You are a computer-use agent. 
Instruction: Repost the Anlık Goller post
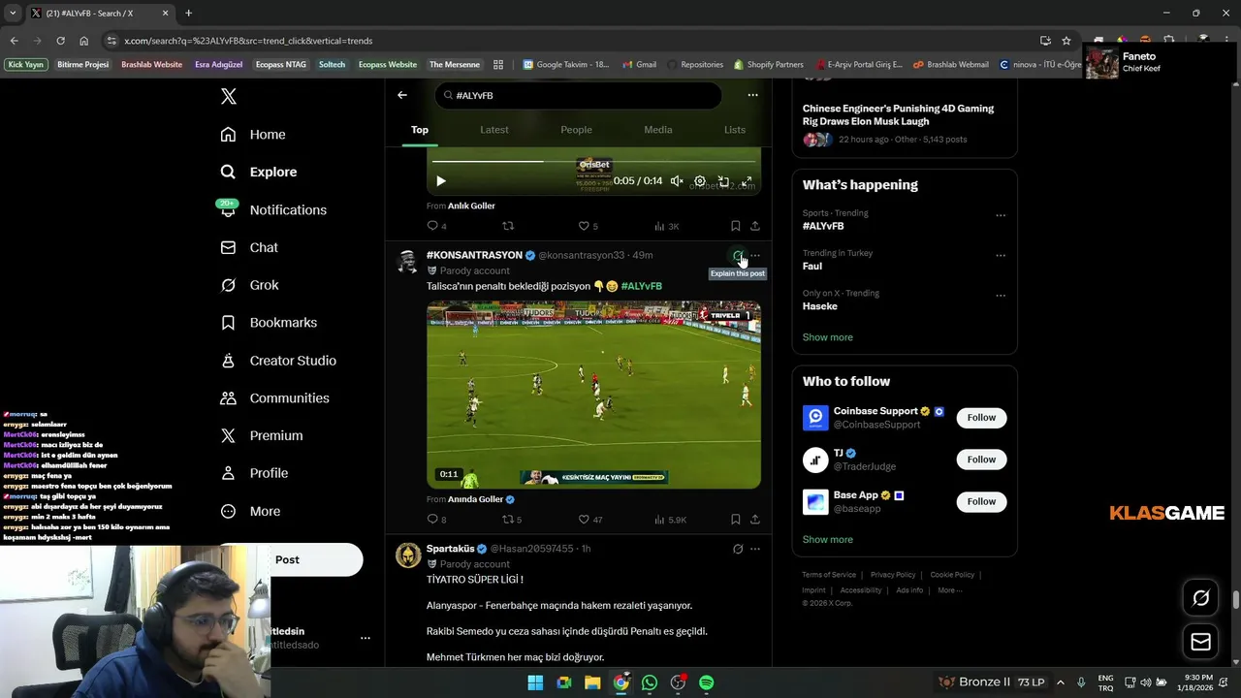click(507, 226)
